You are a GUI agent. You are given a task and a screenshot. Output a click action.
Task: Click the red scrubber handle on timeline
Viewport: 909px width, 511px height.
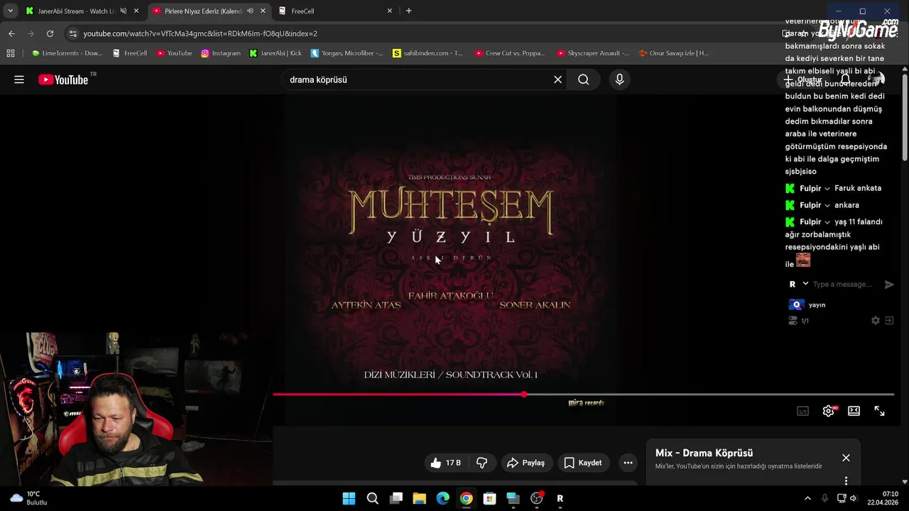pyautogui.click(x=524, y=395)
